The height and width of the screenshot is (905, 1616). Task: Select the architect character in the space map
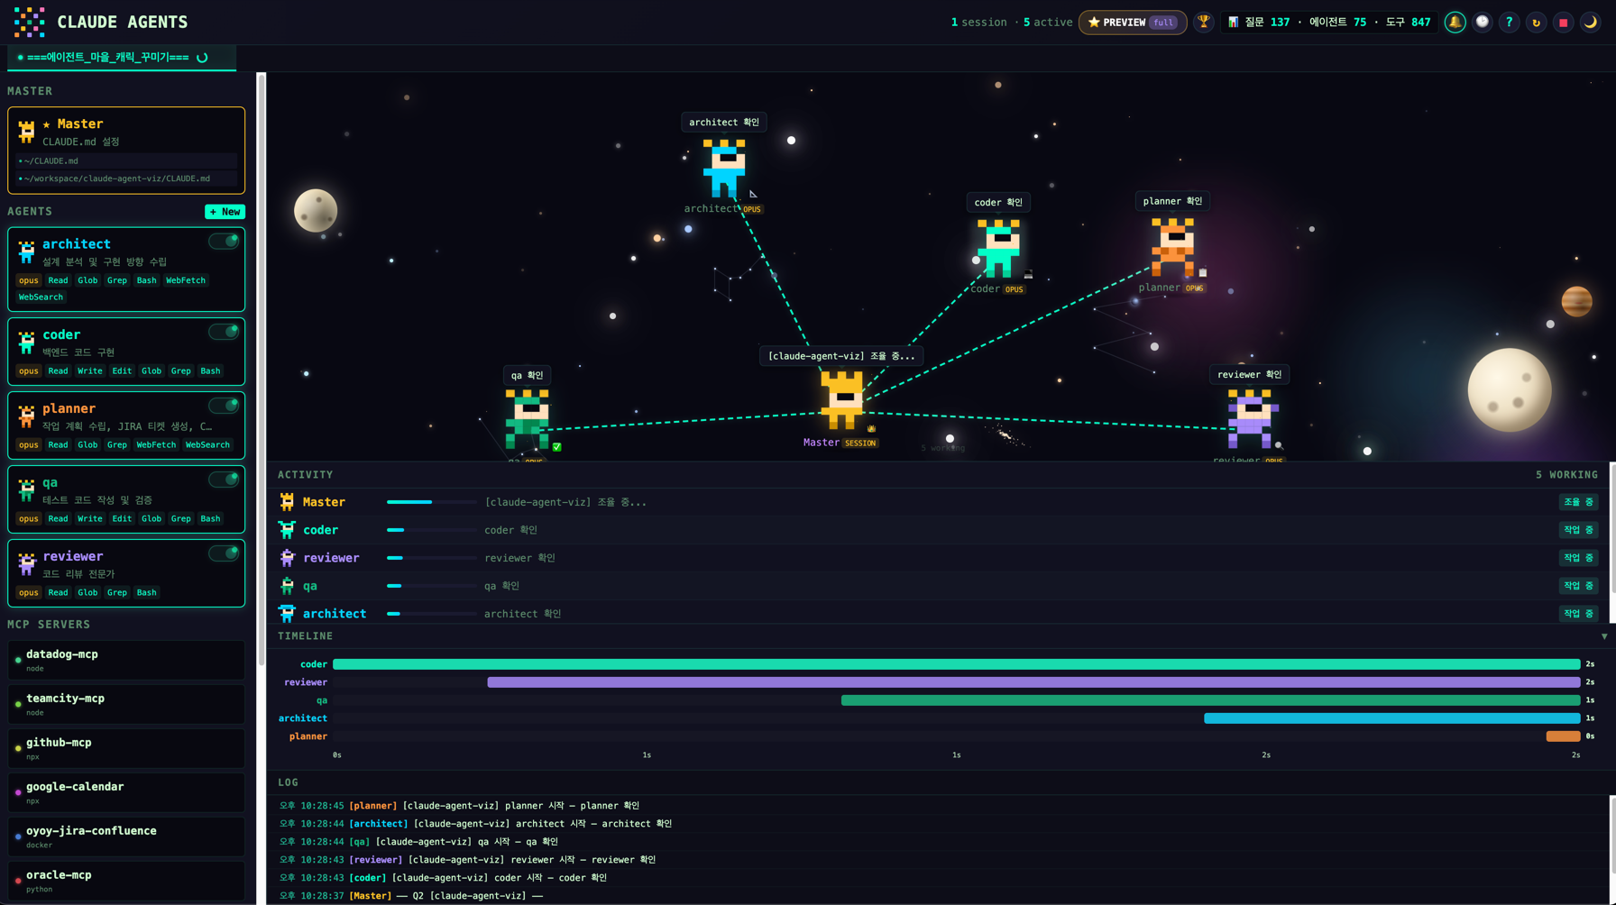tap(724, 168)
